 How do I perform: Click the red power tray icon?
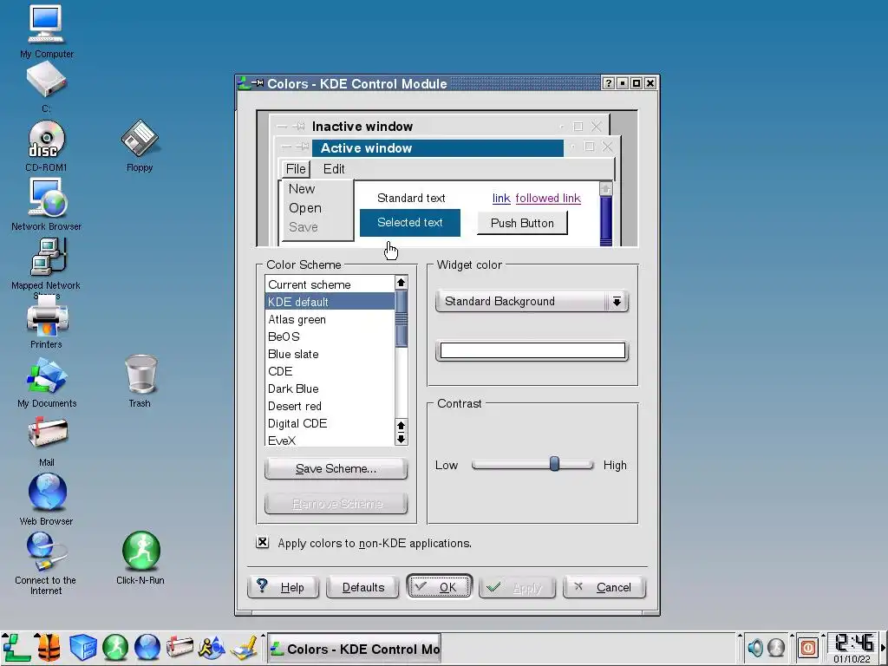[808, 647]
